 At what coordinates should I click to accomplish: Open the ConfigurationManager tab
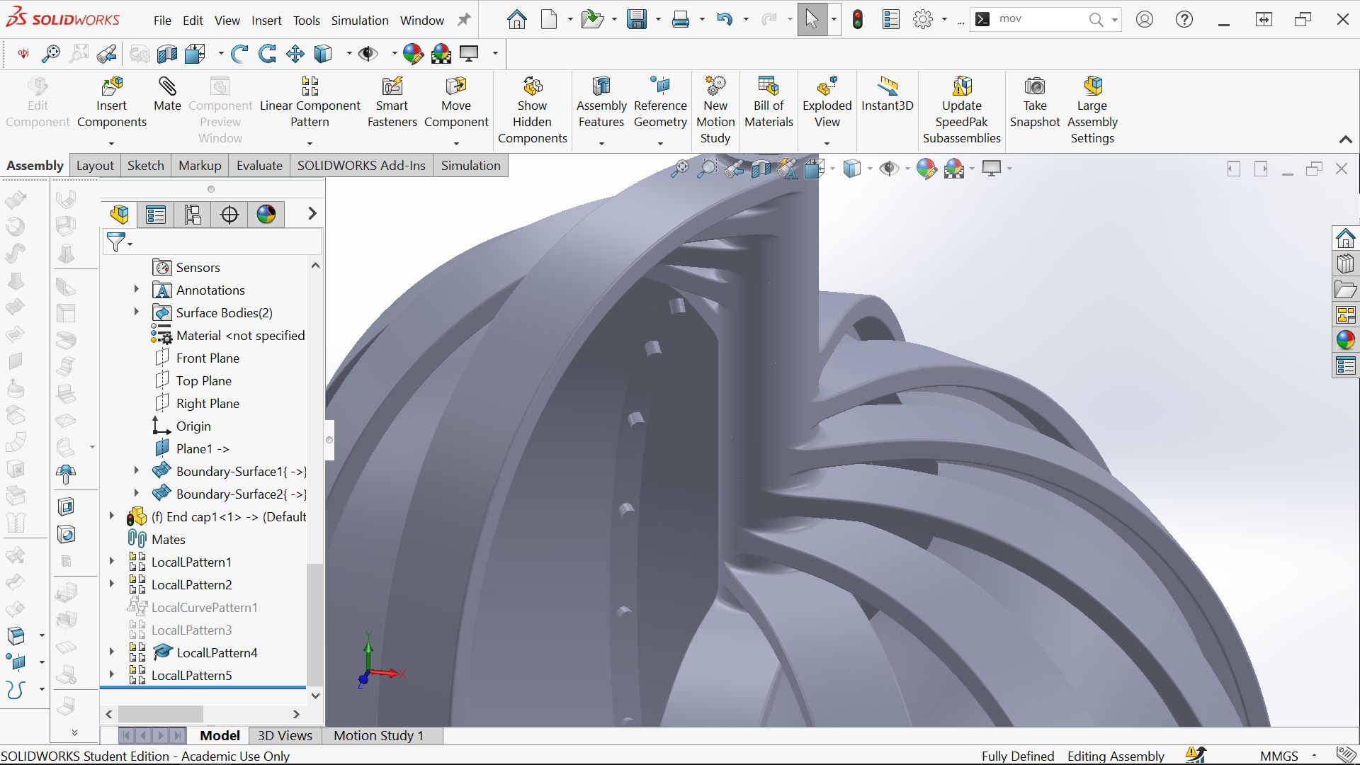pos(193,214)
